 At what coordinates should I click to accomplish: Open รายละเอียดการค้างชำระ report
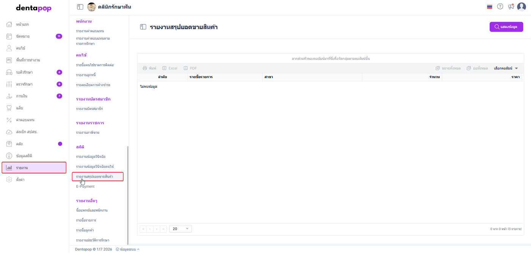pos(93,85)
